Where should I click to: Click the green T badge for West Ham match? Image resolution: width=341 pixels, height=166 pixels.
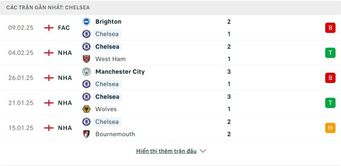coord(330,53)
